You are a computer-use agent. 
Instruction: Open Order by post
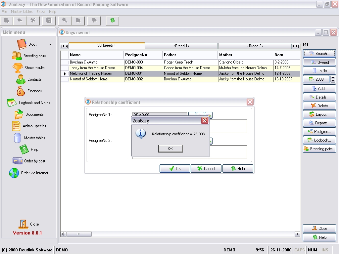pos(29,161)
